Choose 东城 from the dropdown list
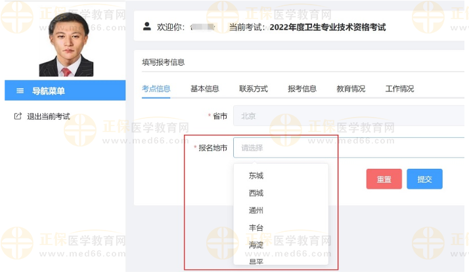 tap(256, 175)
